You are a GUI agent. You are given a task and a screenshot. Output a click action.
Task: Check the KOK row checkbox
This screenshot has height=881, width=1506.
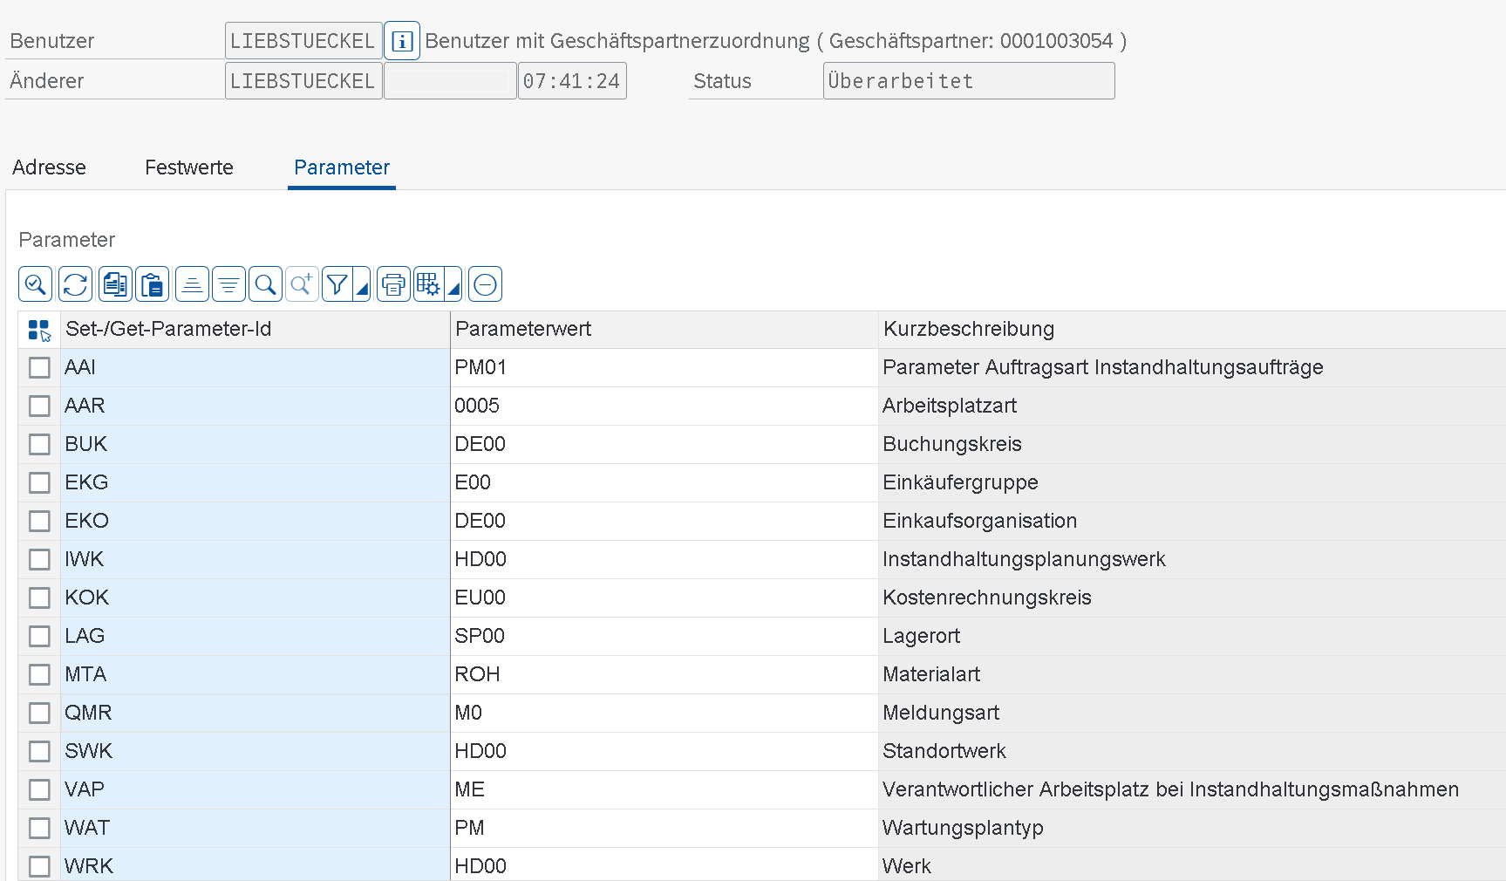(x=39, y=598)
